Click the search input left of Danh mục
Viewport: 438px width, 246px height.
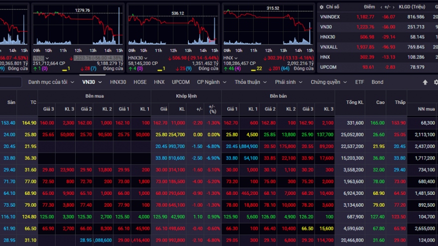point(11,82)
